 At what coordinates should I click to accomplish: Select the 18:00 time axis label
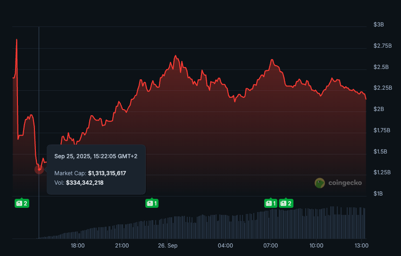tap(77, 246)
